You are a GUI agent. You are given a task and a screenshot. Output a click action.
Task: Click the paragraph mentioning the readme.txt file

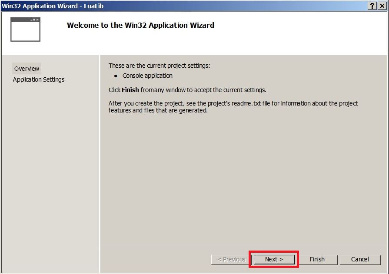(233, 107)
